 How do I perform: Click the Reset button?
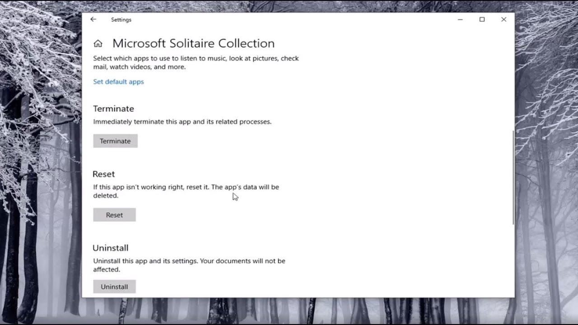114,215
